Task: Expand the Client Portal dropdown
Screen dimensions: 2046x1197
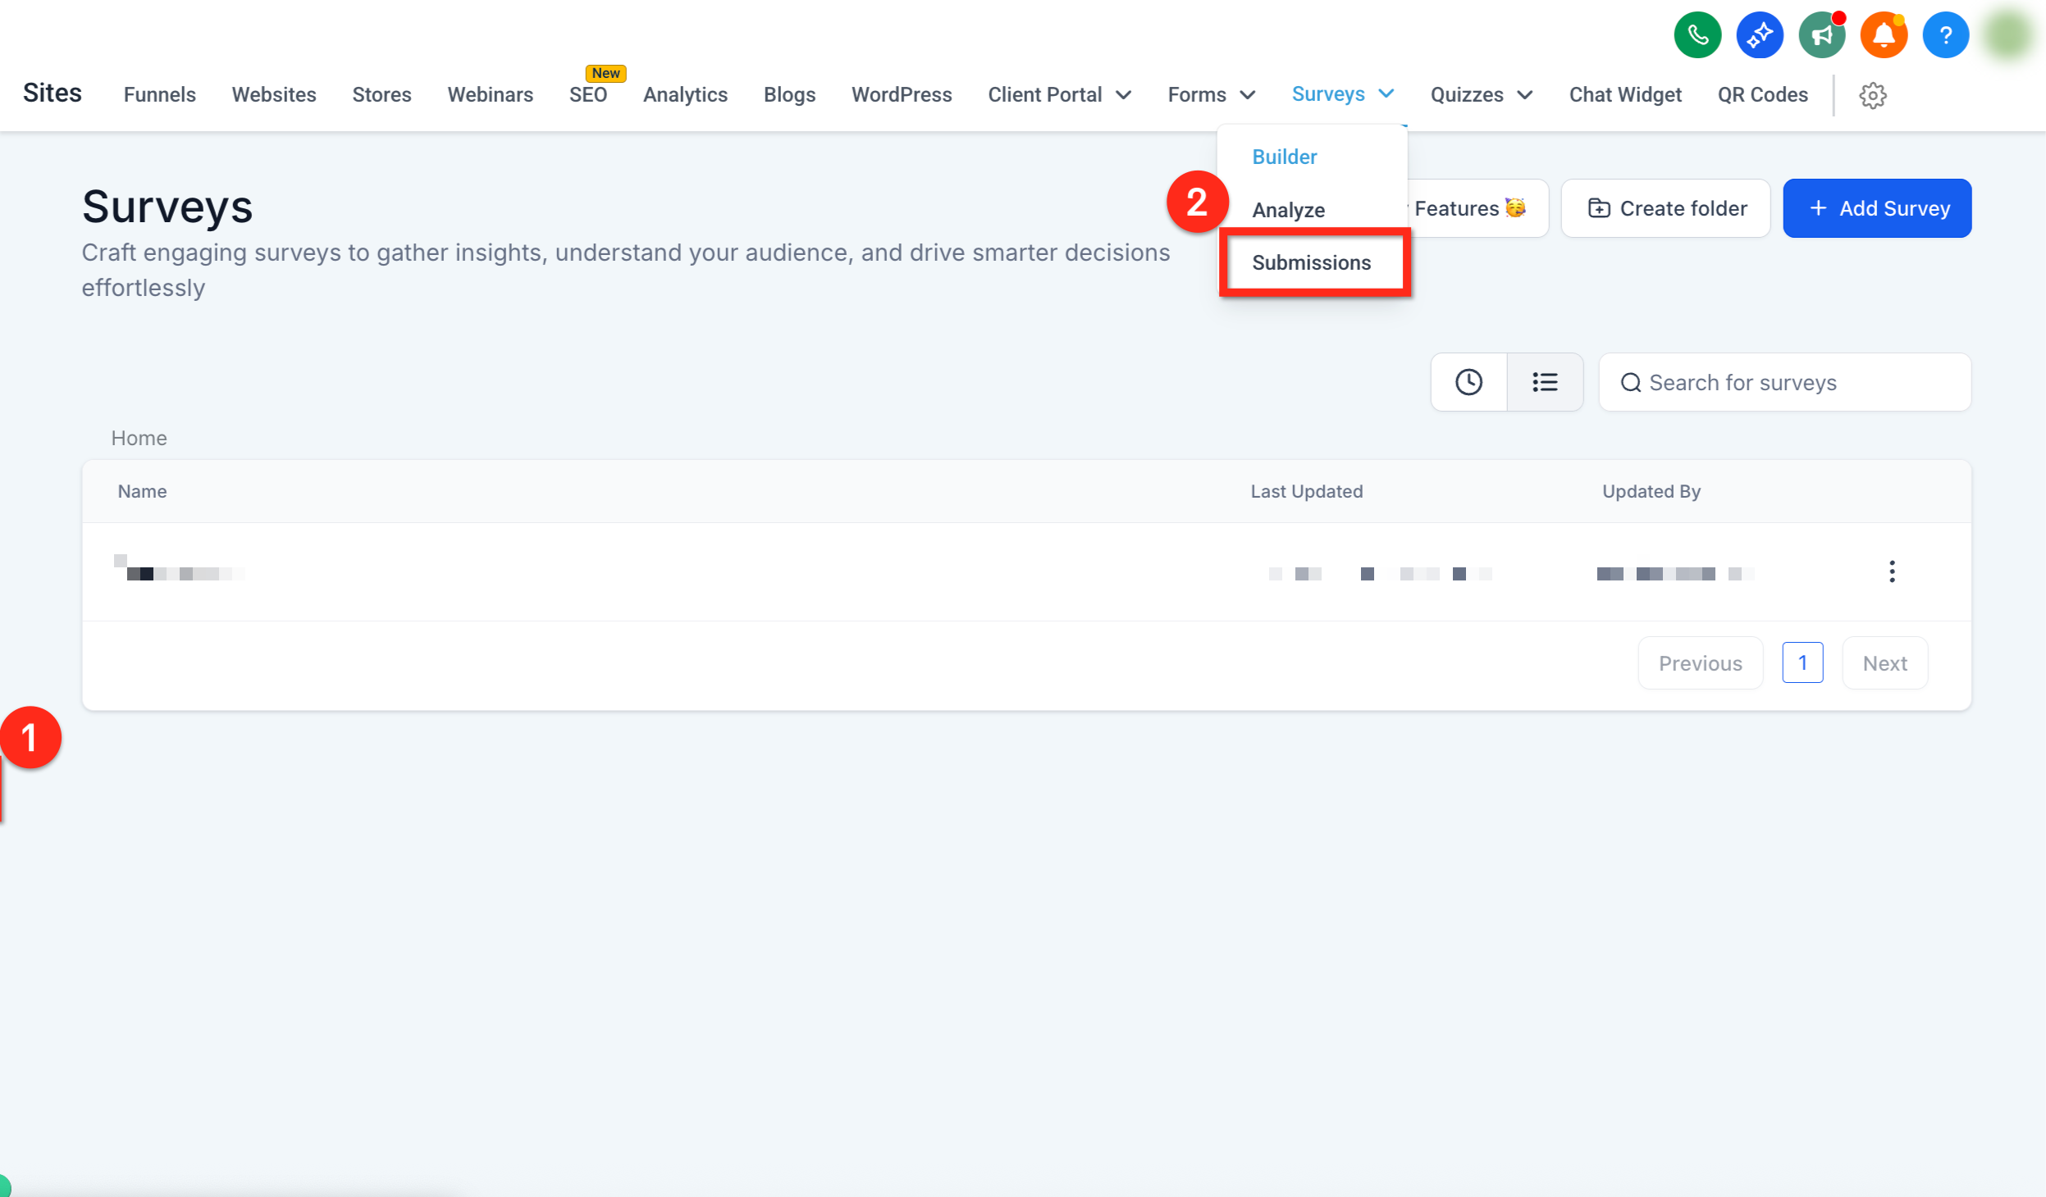Action: point(1060,95)
